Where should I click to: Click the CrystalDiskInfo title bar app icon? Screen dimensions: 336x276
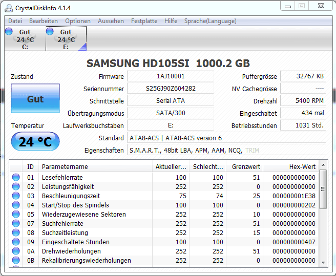pyautogui.click(x=9, y=7)
